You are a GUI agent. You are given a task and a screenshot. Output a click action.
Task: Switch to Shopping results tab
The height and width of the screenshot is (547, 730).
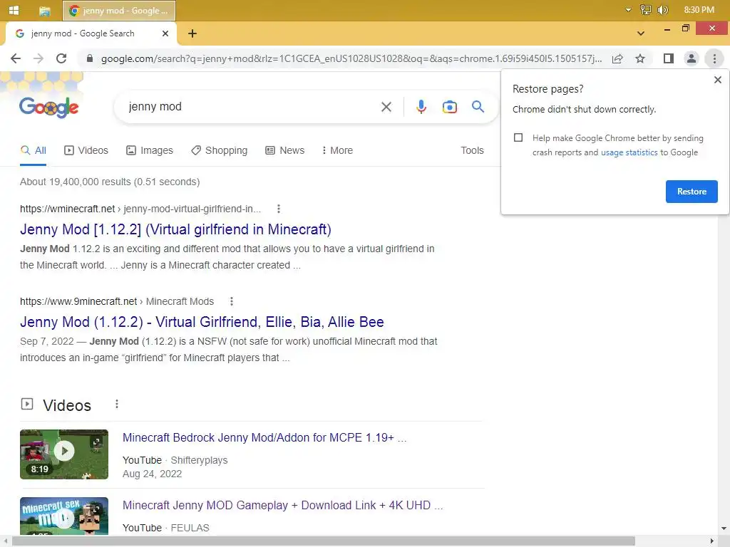(220, 150)
